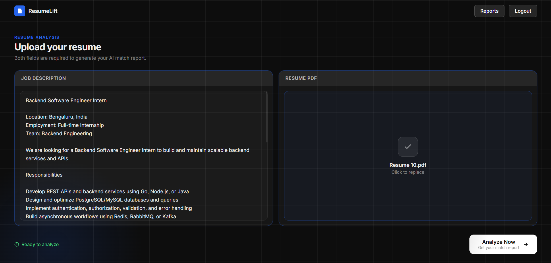Image resolution: width=551 pixels, height=263 pixels.
Task: Click the RESUME PDF panel header
Action: 408,78
